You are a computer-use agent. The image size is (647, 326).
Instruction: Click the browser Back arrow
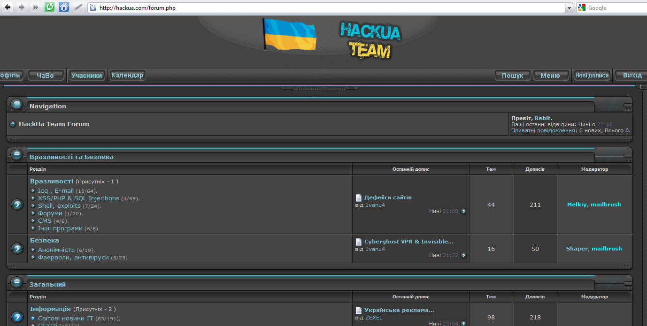coord(8,8)
